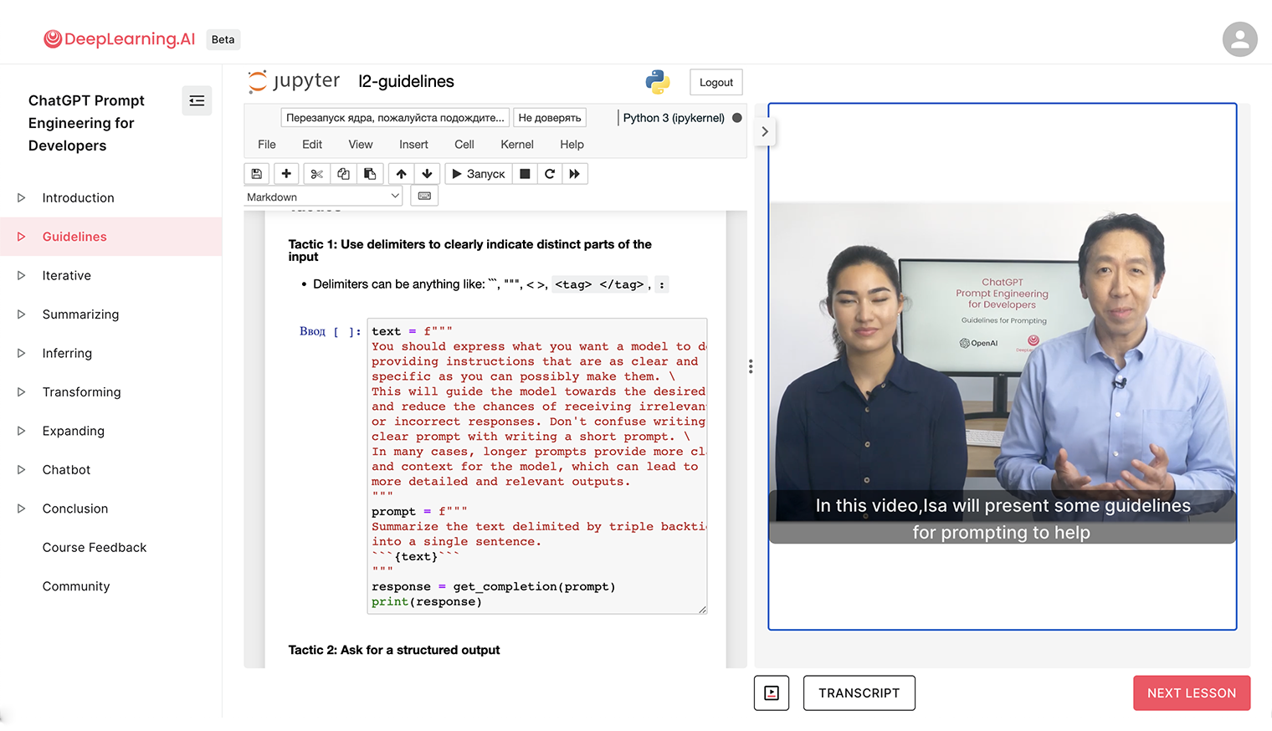Click the code cell resize corner handle
Viewport: 1272px width, 731px height.
point(702,609)
